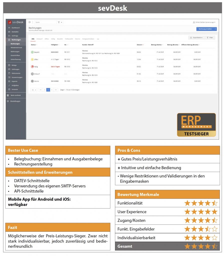Open Exporte in the sidebar

point(14,81)
